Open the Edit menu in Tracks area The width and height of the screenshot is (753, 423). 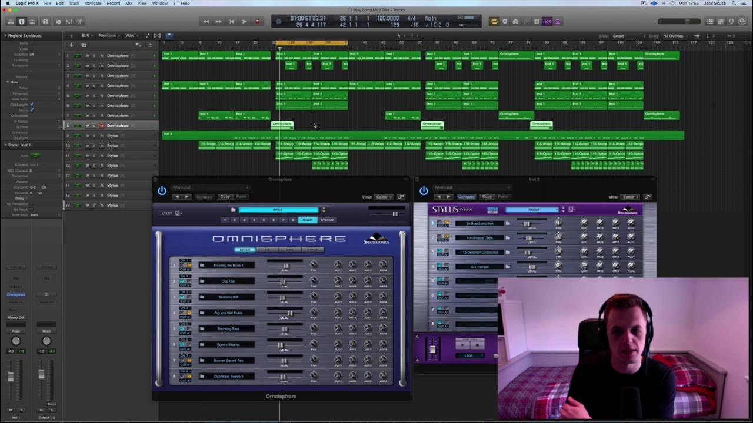tap(86, 35)
